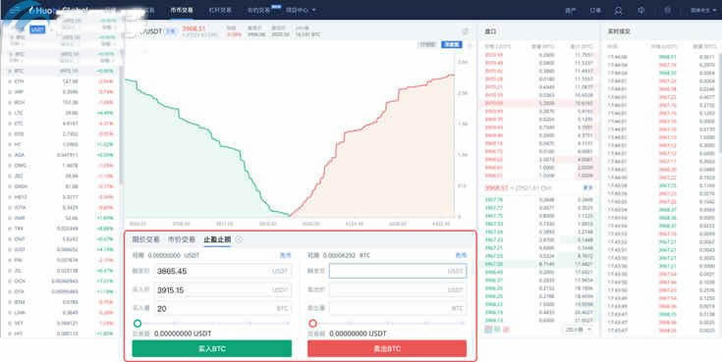Open the depth precision dropdown below order book
This screenshot has width=722, height=362.
[x=579, y=330]
